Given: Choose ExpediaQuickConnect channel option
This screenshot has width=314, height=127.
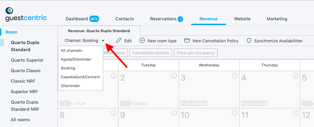Looking at the screenshot, I should (80, 77).
